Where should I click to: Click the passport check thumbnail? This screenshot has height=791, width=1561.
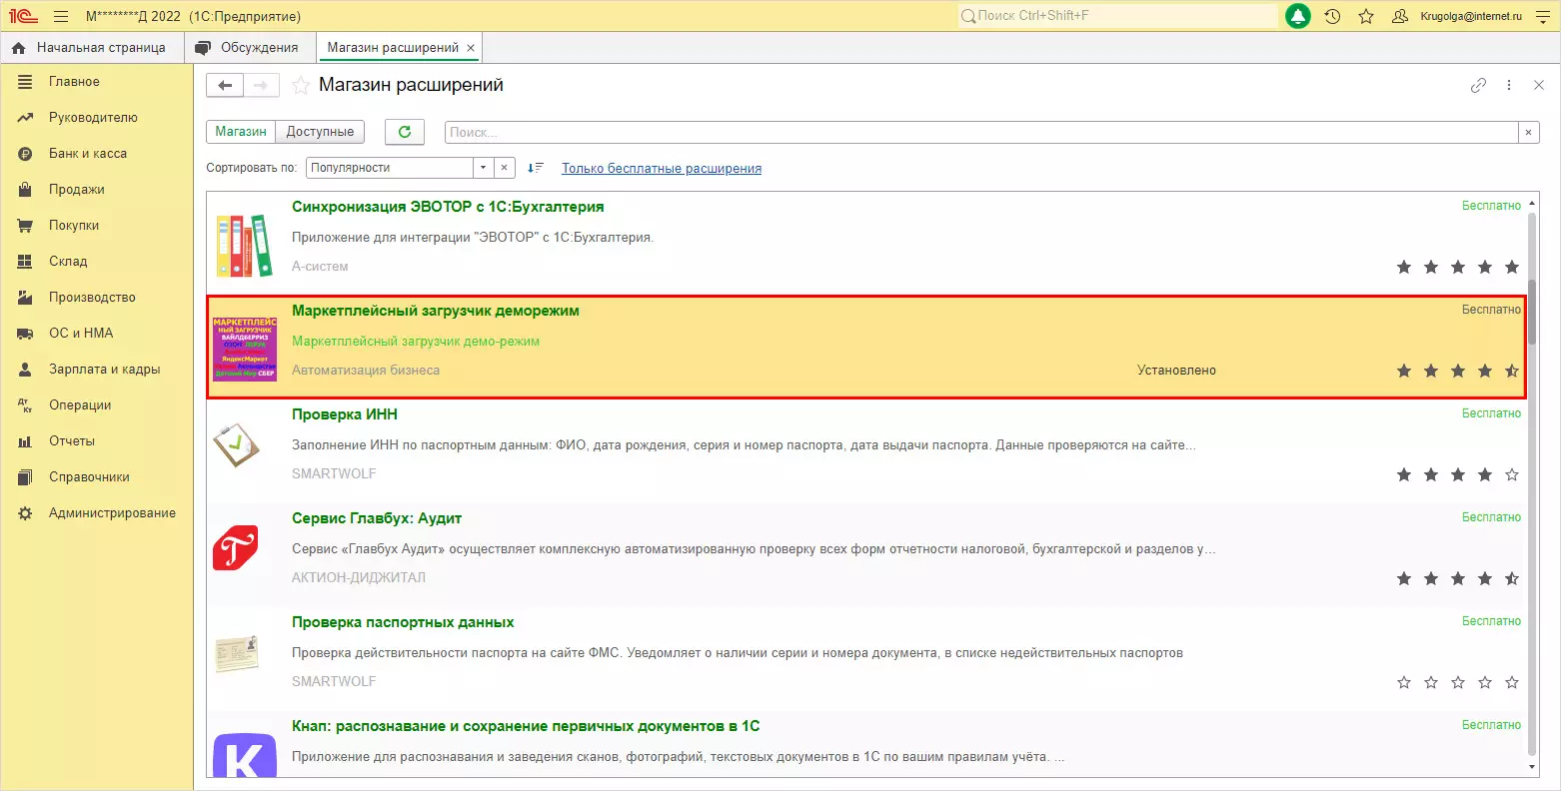tap(238, 653)
